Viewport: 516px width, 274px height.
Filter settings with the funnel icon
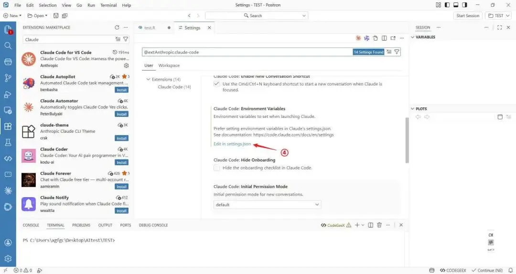click(397, 52)
